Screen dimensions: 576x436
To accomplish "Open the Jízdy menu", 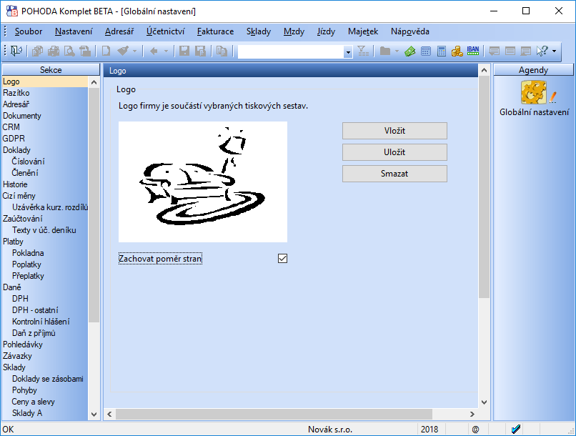I will coord(326,31).
